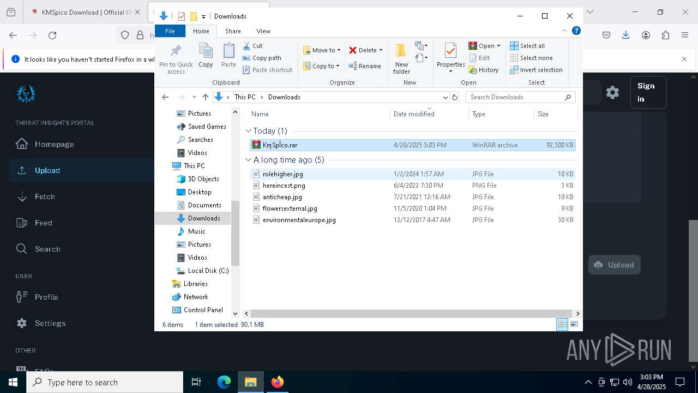Switch to the Home ribbon tab
Image resolution: width=698 pixels, height=393 pixels.
pos(201,31)
